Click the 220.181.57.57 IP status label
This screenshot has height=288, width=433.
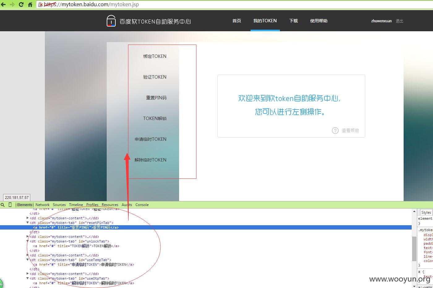17,197
